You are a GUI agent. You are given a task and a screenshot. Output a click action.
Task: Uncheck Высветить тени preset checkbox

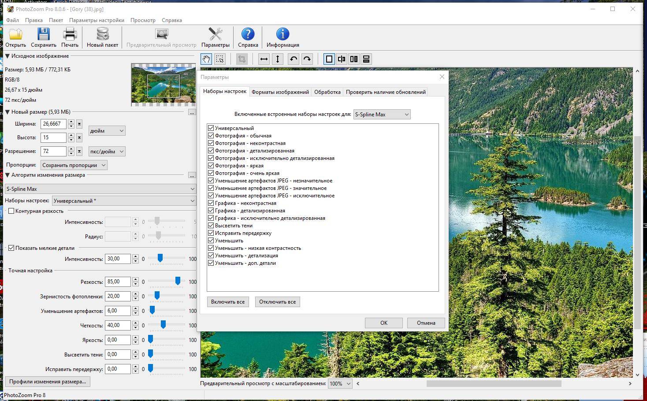click(211, 226)
